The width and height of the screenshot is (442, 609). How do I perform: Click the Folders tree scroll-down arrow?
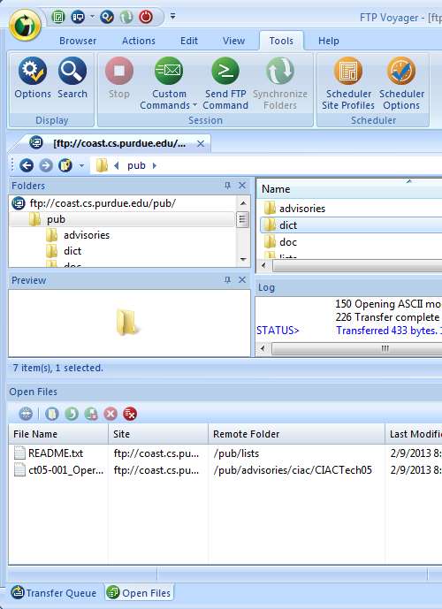[x=243, y=260]
